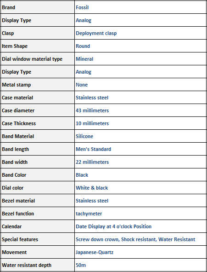Click the 43 millimeters case diameter value
The width and height of the screenshot is (207, 272).
(x=92, y=110)
